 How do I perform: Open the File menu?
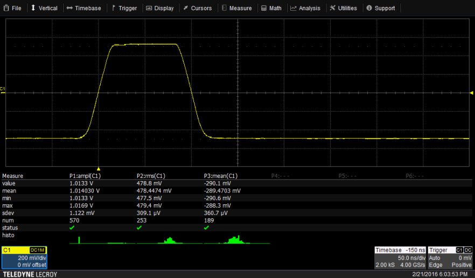12,8
